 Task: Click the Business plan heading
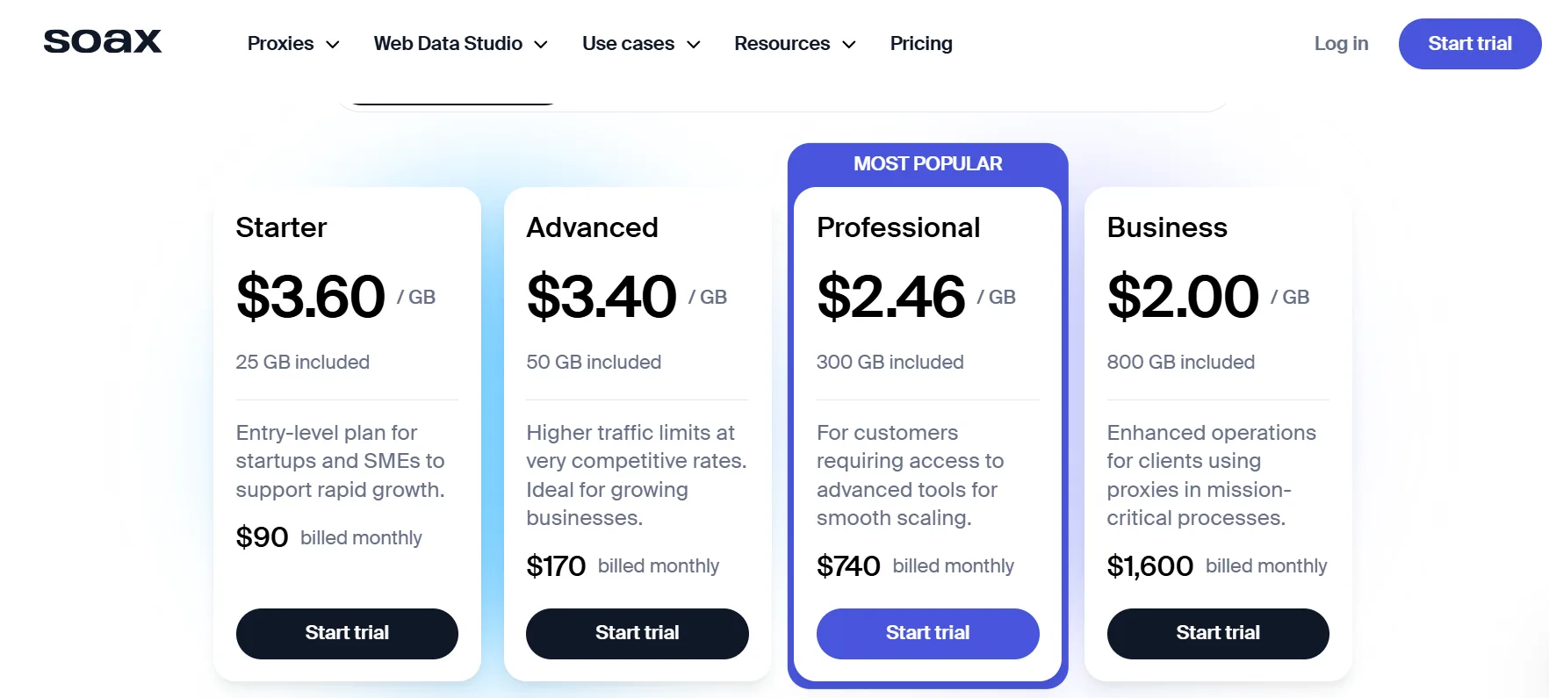click(1167, 227)
